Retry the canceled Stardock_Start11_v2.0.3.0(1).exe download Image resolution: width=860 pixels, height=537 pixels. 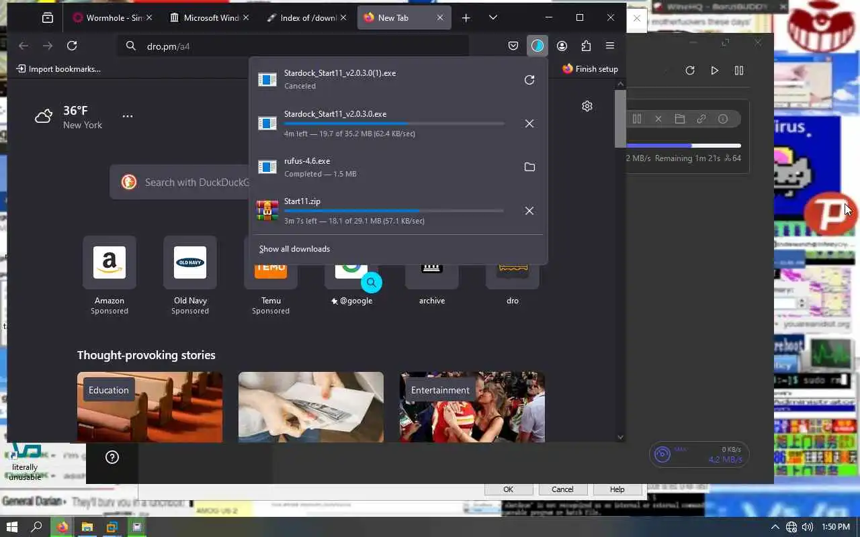tap(529, 80)
